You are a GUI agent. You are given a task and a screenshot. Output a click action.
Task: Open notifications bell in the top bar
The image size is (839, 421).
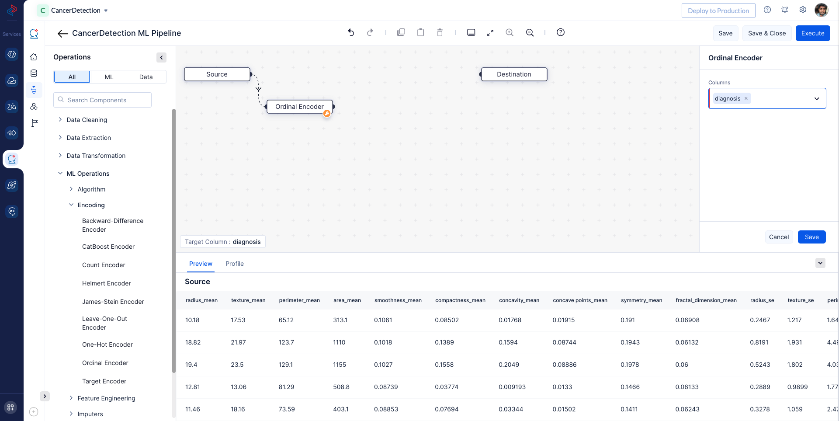click(785, 10)
